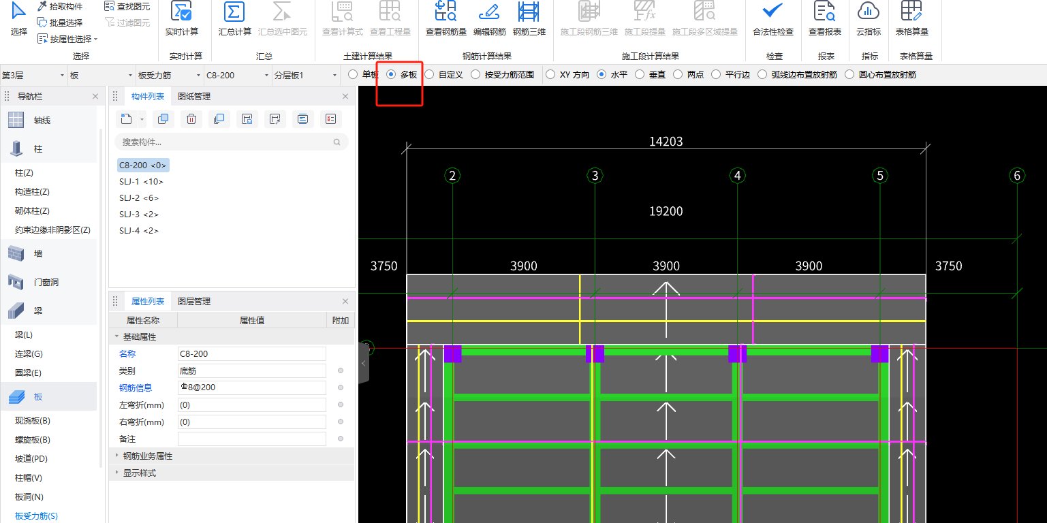Switch to the 构件列表 tab
The width and height of the screenshot is (1047, 523).
148,97
